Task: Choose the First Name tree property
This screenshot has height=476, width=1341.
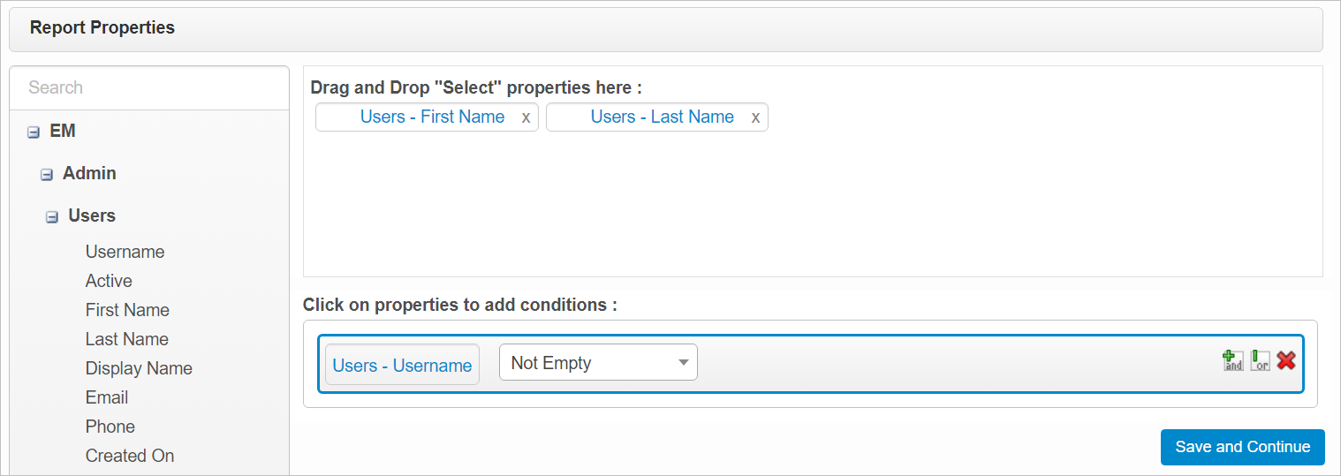Action: pos(127,310)
